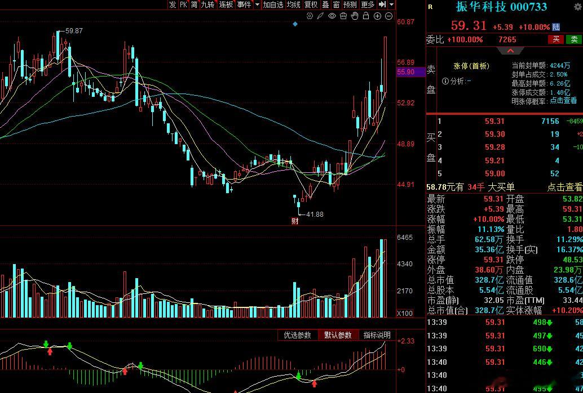The image size is (583, 393).
Task: Click the purple 55.90 price tag
Action: coord(410,72)
